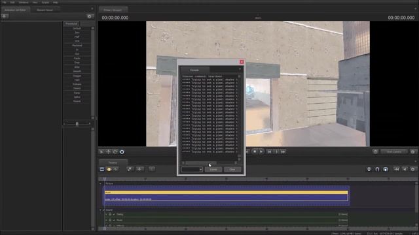Click the play button in playback controls
Screen dimensions: 419x235
coord(261,151)
